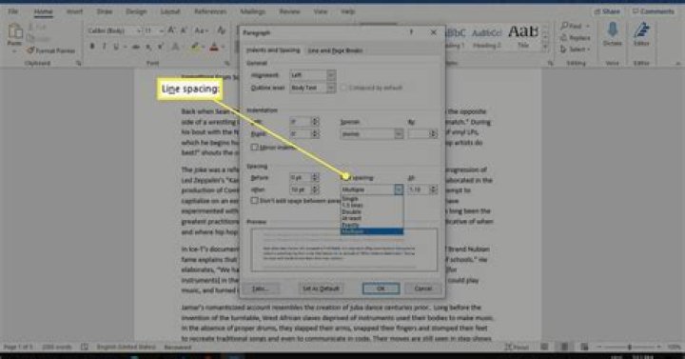Pick the red font color swatch
This screenshot has height=359, width=685.
click(x=214, y=47)
